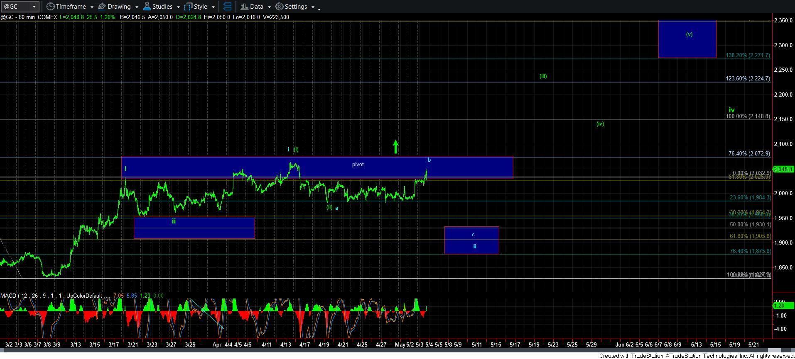This screenshot has height=359, width=795.
Task: Click the Drawing pencil icon
Action: point(102,7)
